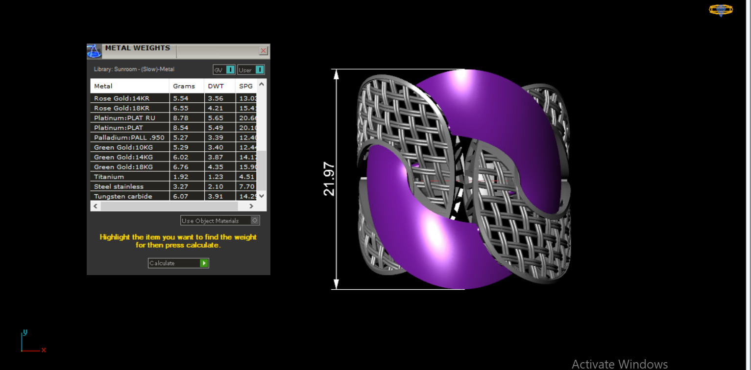Click the Metal Weights scale icon
The width and height of the screenshot is (751, 370).
(x=94, y=51)
